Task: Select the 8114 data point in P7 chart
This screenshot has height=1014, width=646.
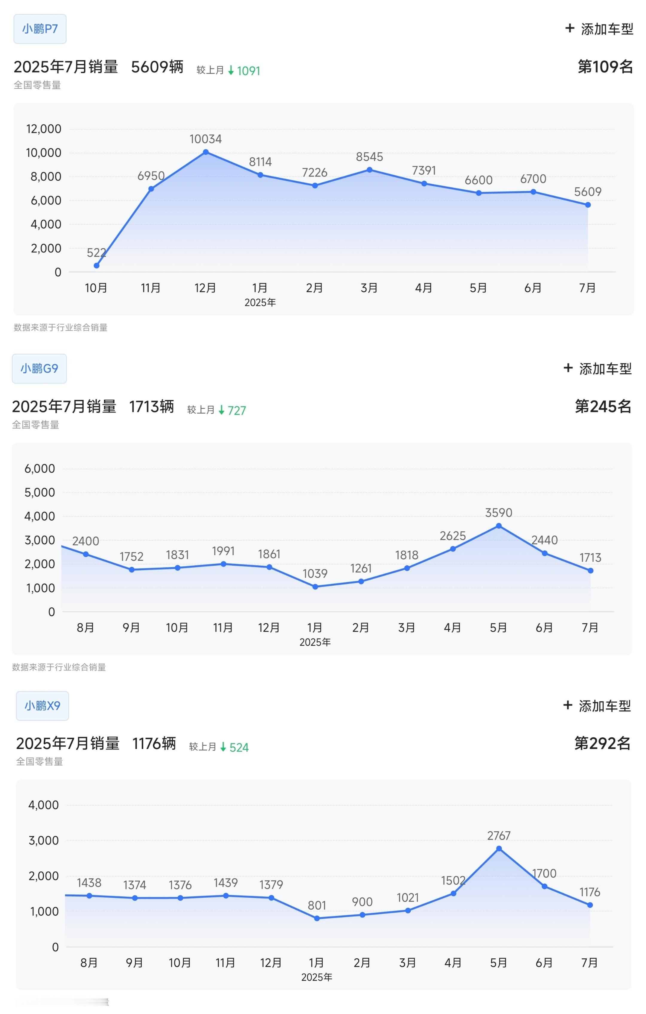Action: [260, 175]
